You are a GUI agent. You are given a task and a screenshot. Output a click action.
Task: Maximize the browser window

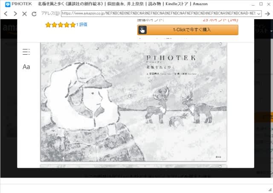click(261, 4)
